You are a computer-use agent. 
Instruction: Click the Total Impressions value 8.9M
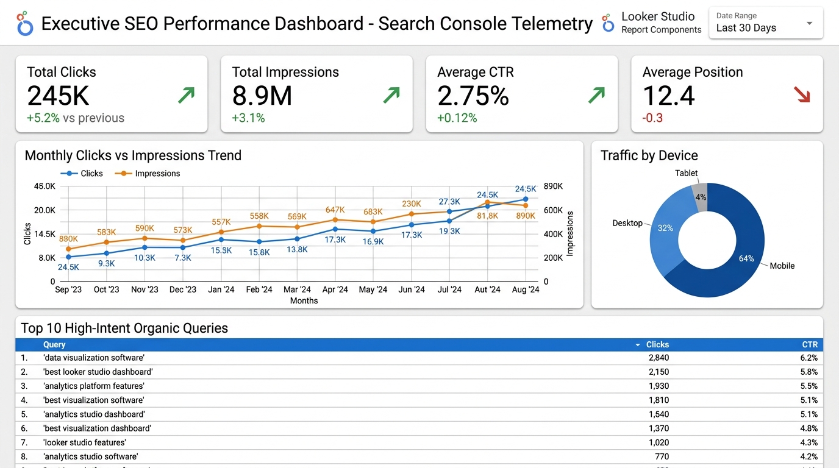[x=262, y=96]
